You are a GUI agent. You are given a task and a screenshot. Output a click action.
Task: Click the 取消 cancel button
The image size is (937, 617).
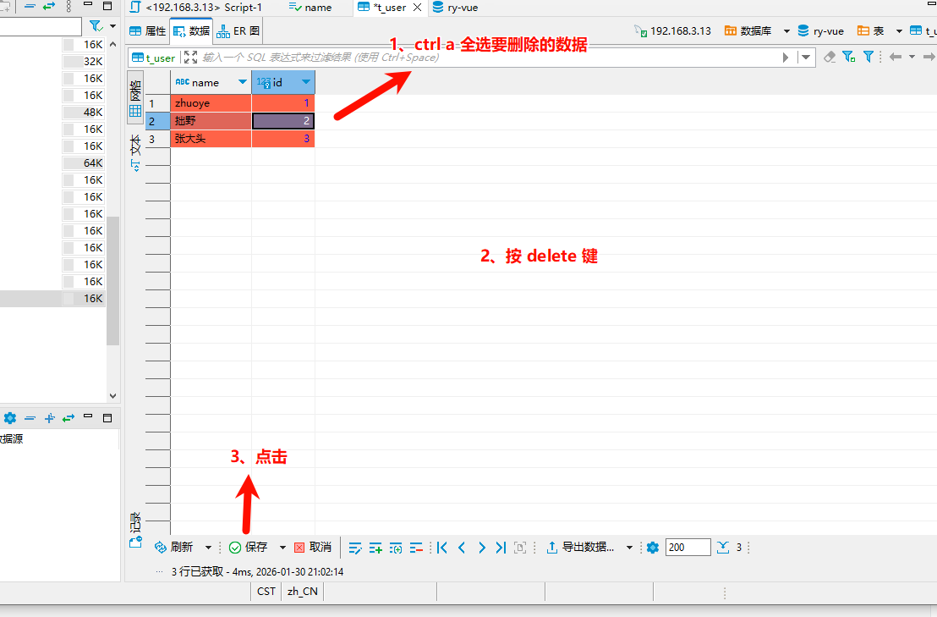tap(313, 548)
